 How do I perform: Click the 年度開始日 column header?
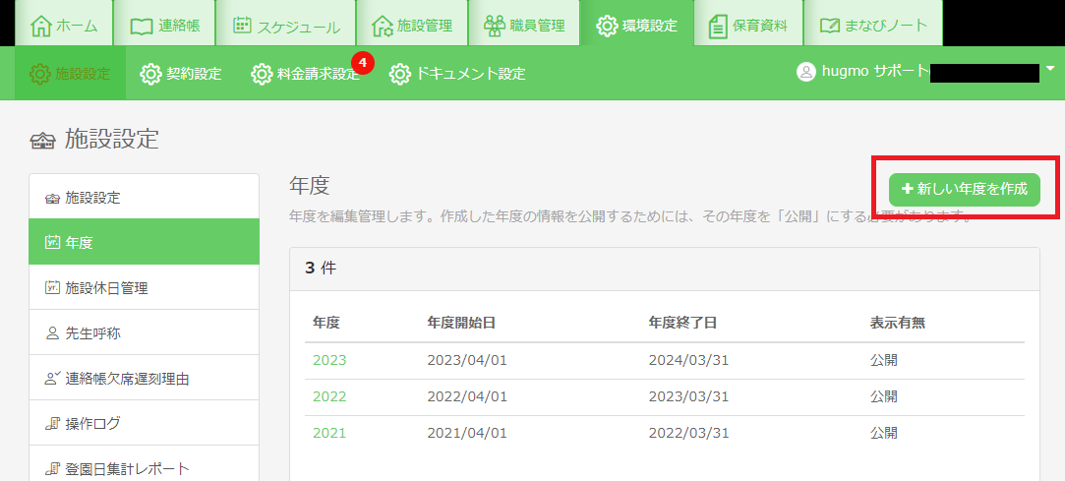461,323
